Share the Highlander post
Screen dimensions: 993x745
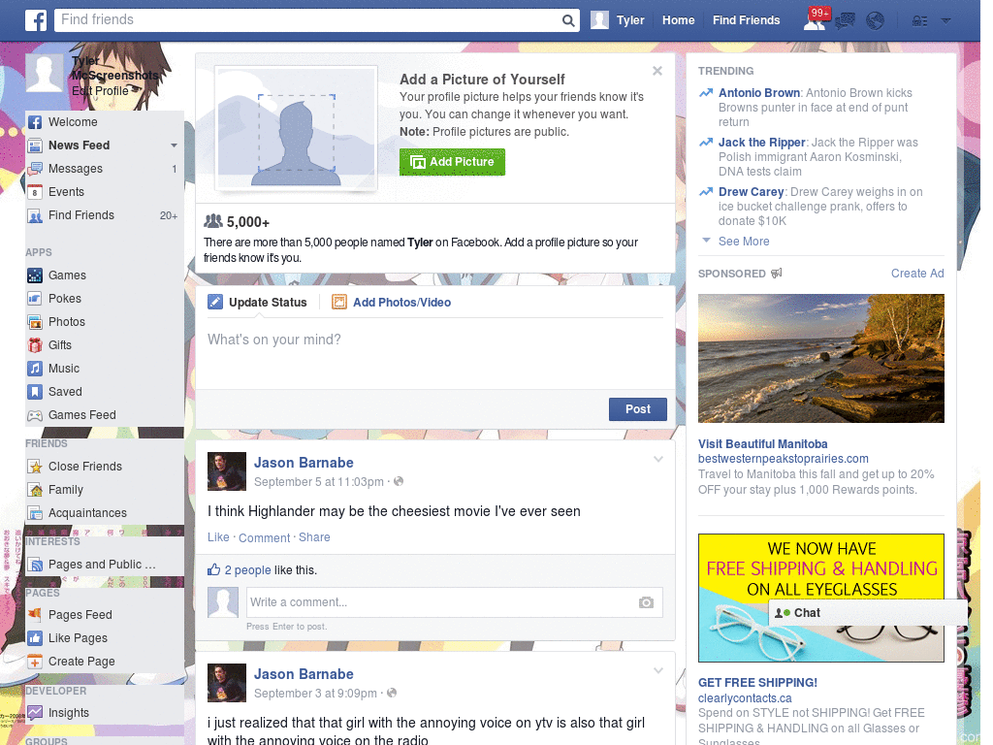314,537
